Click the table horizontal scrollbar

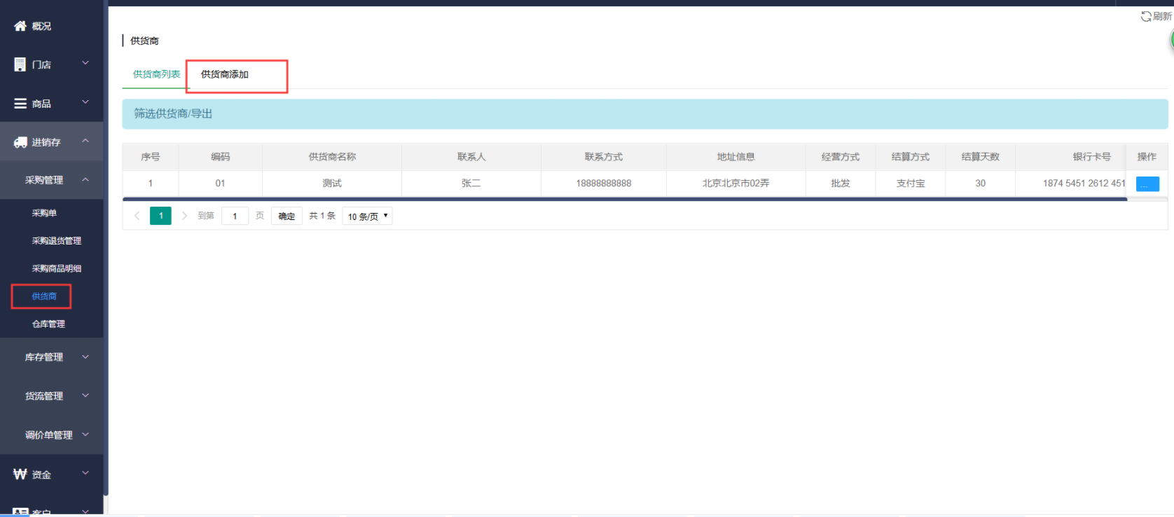coord(625,200)
